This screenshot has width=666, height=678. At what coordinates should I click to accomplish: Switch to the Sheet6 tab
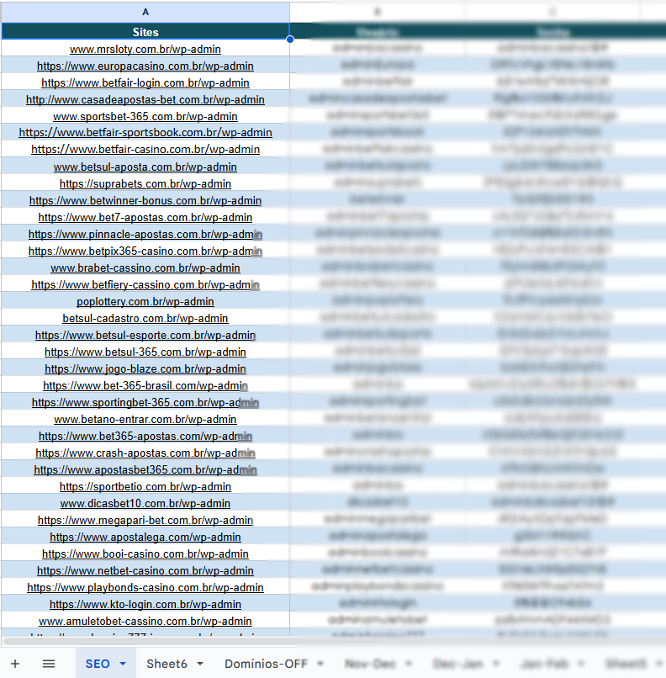coord(166,664)
